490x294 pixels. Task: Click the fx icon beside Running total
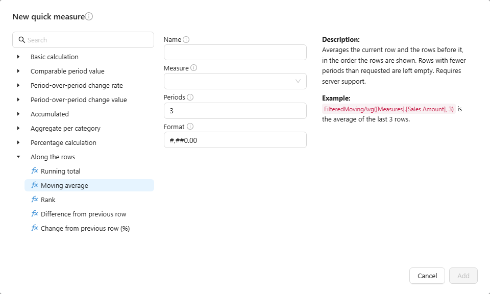[35, 171]
